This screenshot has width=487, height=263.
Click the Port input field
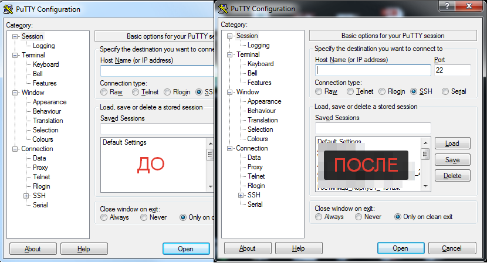coord(452,70)
